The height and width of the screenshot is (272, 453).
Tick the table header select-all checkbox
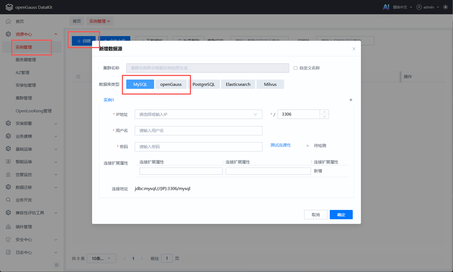(78, 77)
